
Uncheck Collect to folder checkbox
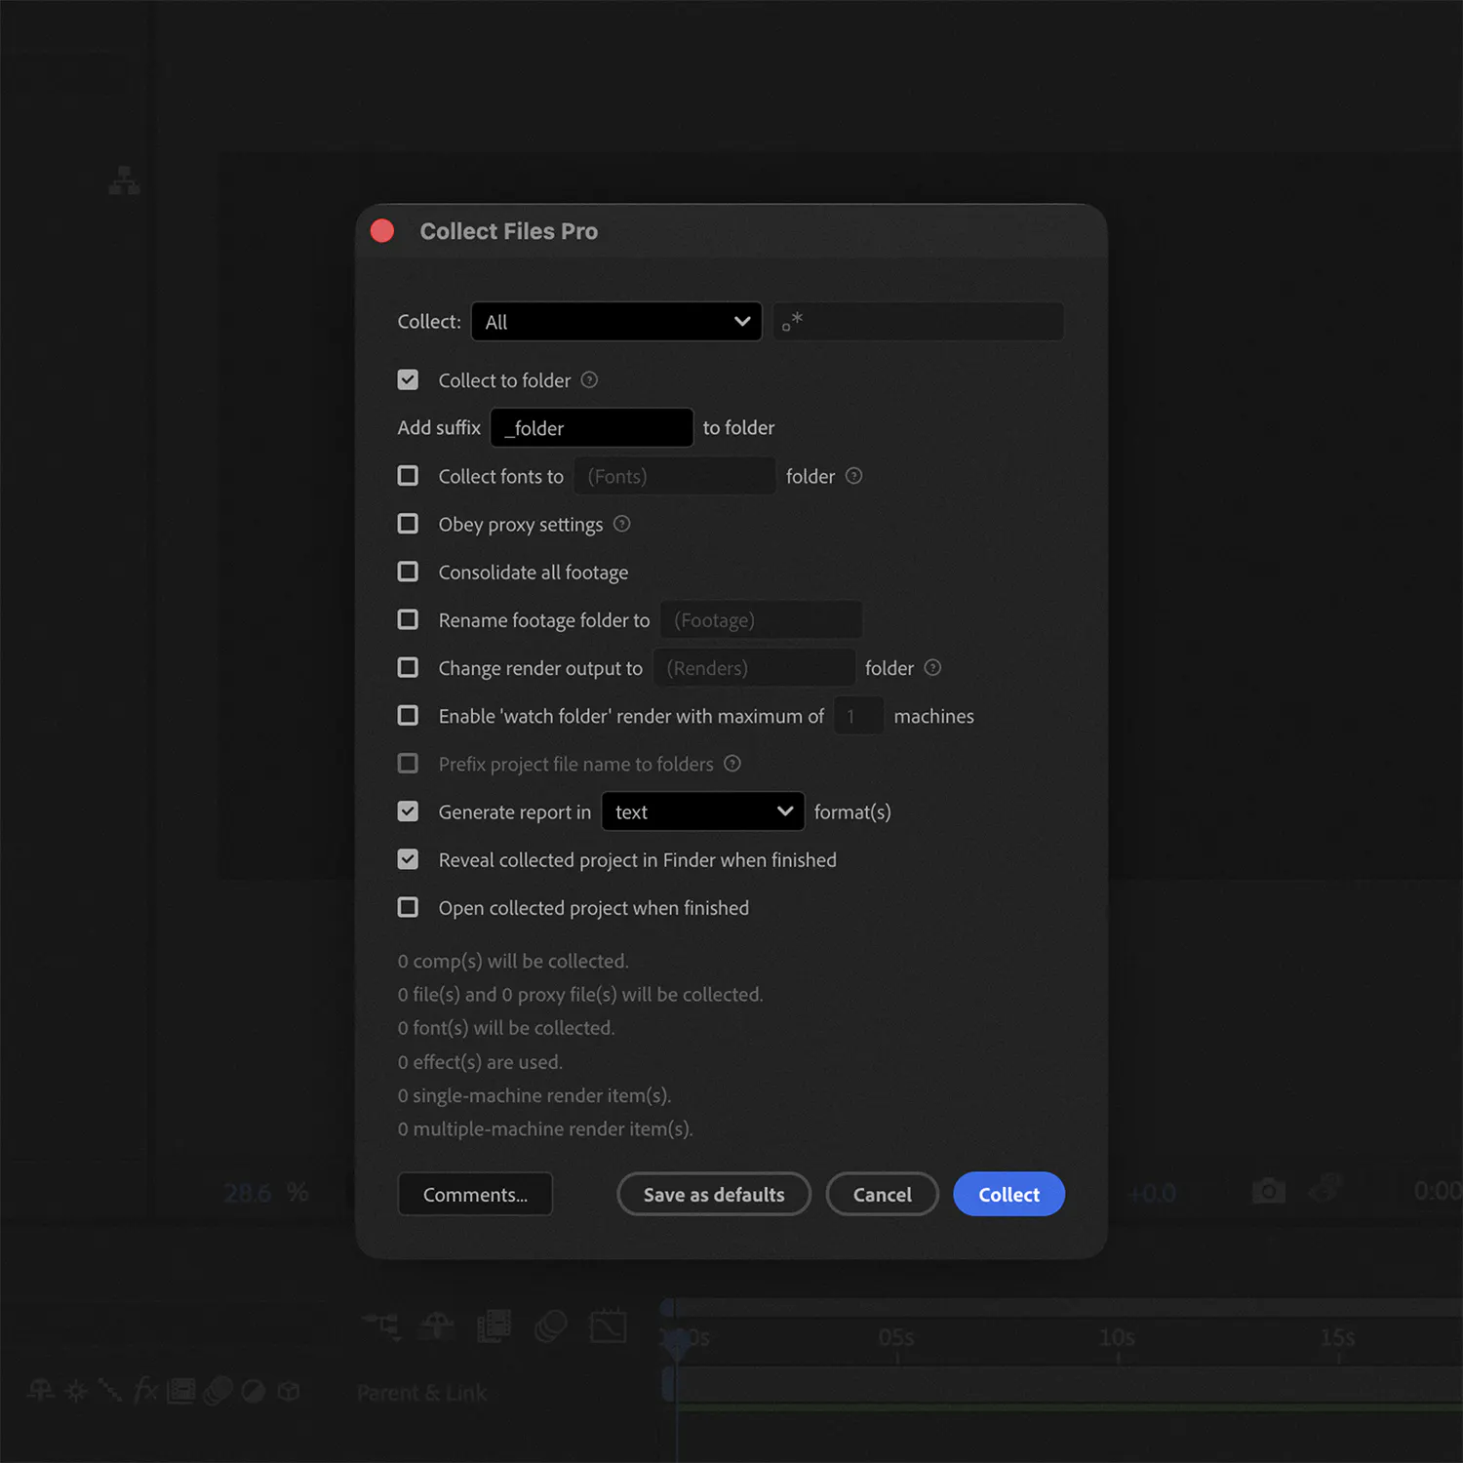click(408, 379)
